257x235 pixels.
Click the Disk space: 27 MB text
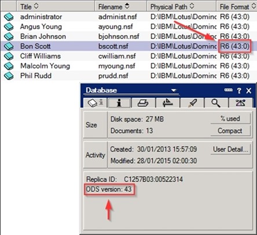pyautogui.click(x=137, y=119)
